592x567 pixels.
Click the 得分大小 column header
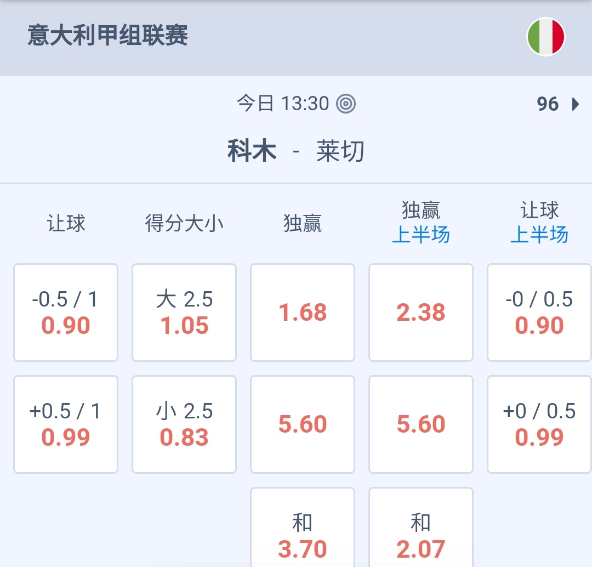click(184, 224)
